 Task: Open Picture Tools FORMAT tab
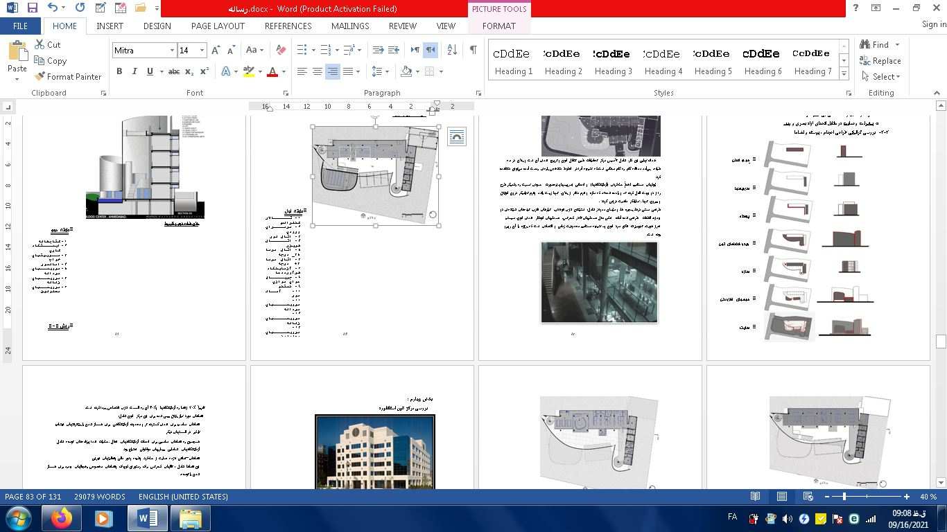(x=499, y=26)
